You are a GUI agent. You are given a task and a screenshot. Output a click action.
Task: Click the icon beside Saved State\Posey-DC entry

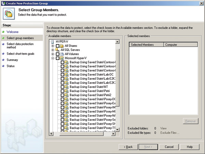point(67,99)
